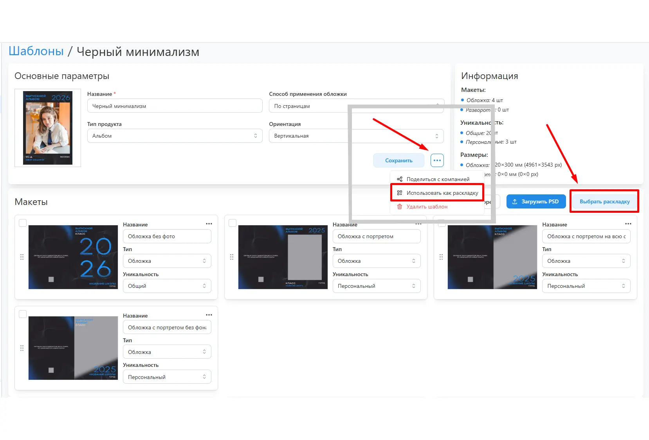
Task: Open the Ориентация dropdown showing Вертикальная
Action: (356, 136)
